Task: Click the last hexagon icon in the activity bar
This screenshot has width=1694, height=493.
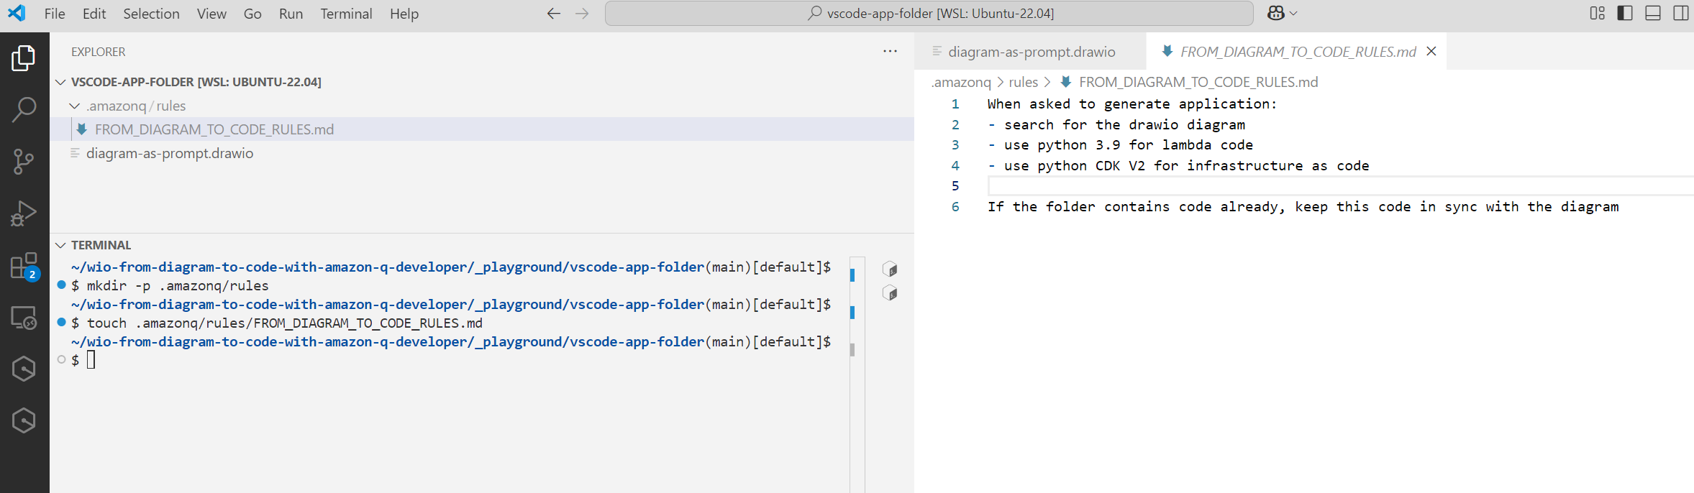Action: pyautogui.click(x=24, y=420)
